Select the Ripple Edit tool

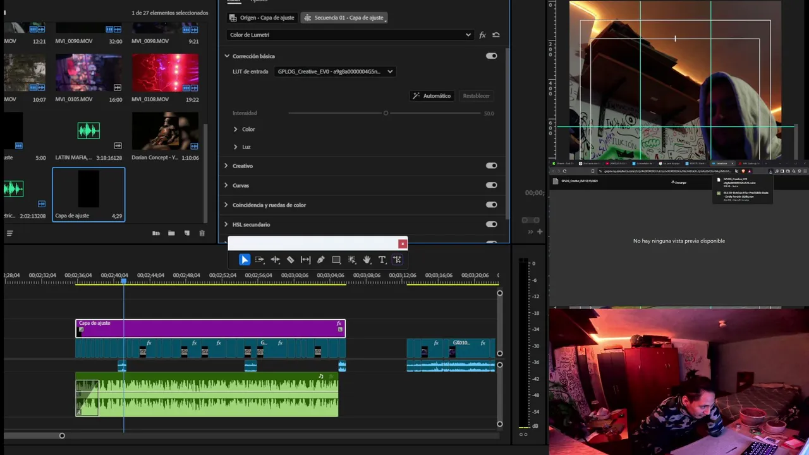(275, 260)
